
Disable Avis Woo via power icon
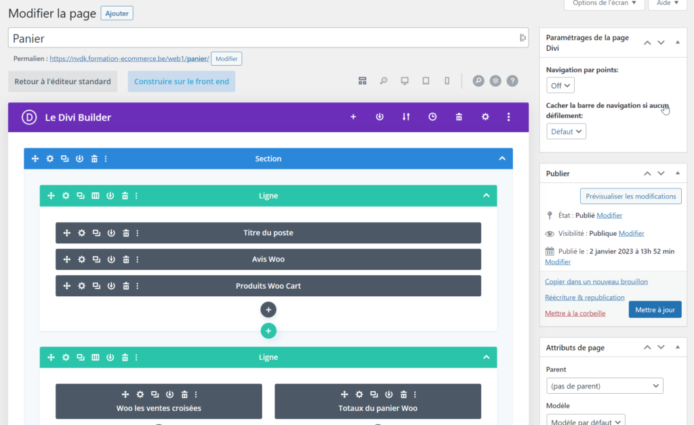(x=111, y=260)
